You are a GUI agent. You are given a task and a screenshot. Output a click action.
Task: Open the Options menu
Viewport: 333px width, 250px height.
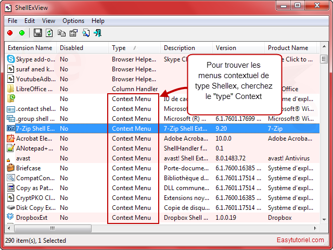coord(73,21)
